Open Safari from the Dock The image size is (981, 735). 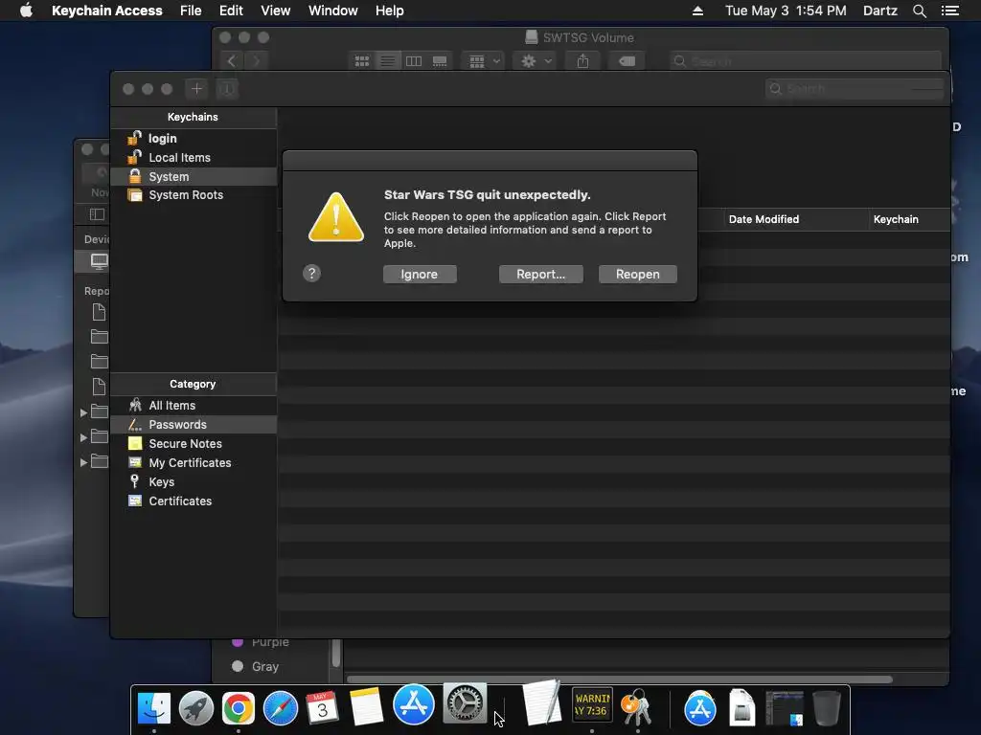(x=281, y=708)
